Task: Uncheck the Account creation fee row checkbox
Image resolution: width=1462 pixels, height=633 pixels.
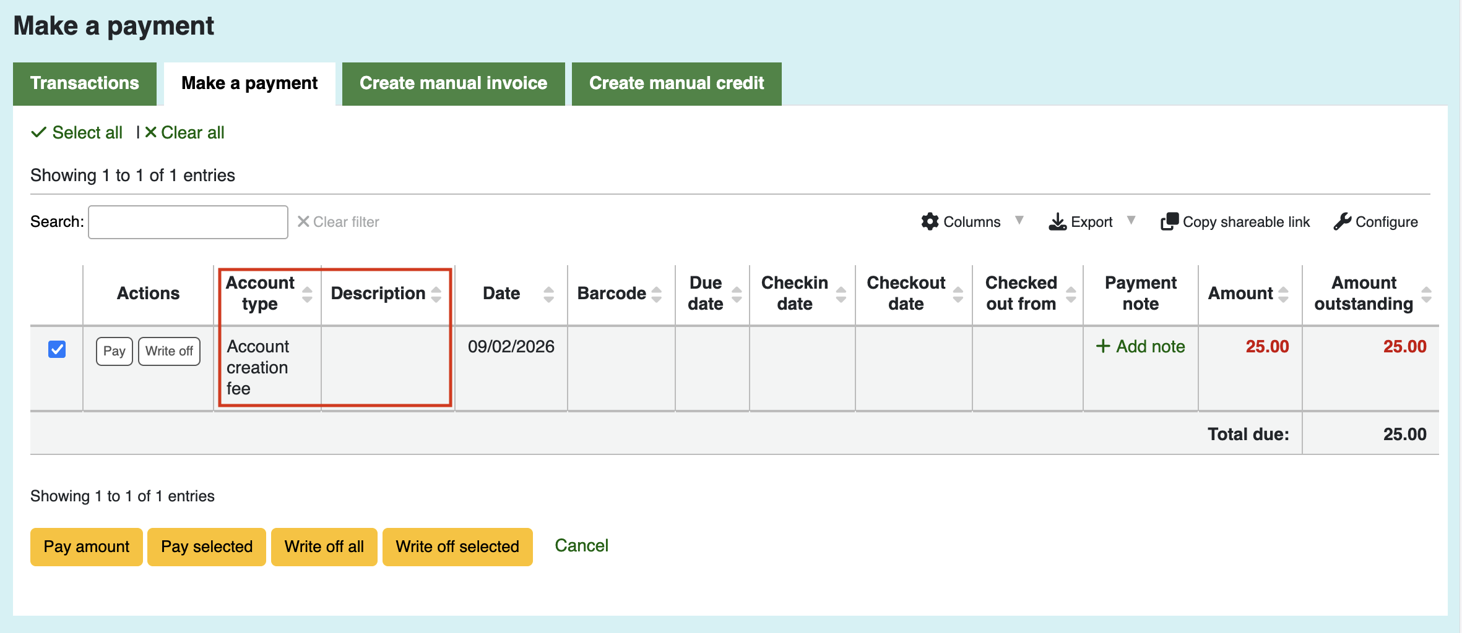Action: [x=57, y=349]
